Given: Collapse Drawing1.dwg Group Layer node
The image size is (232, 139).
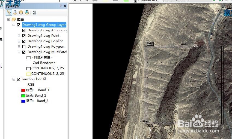Looking at the screenshot, I should [x=14, y=25].
